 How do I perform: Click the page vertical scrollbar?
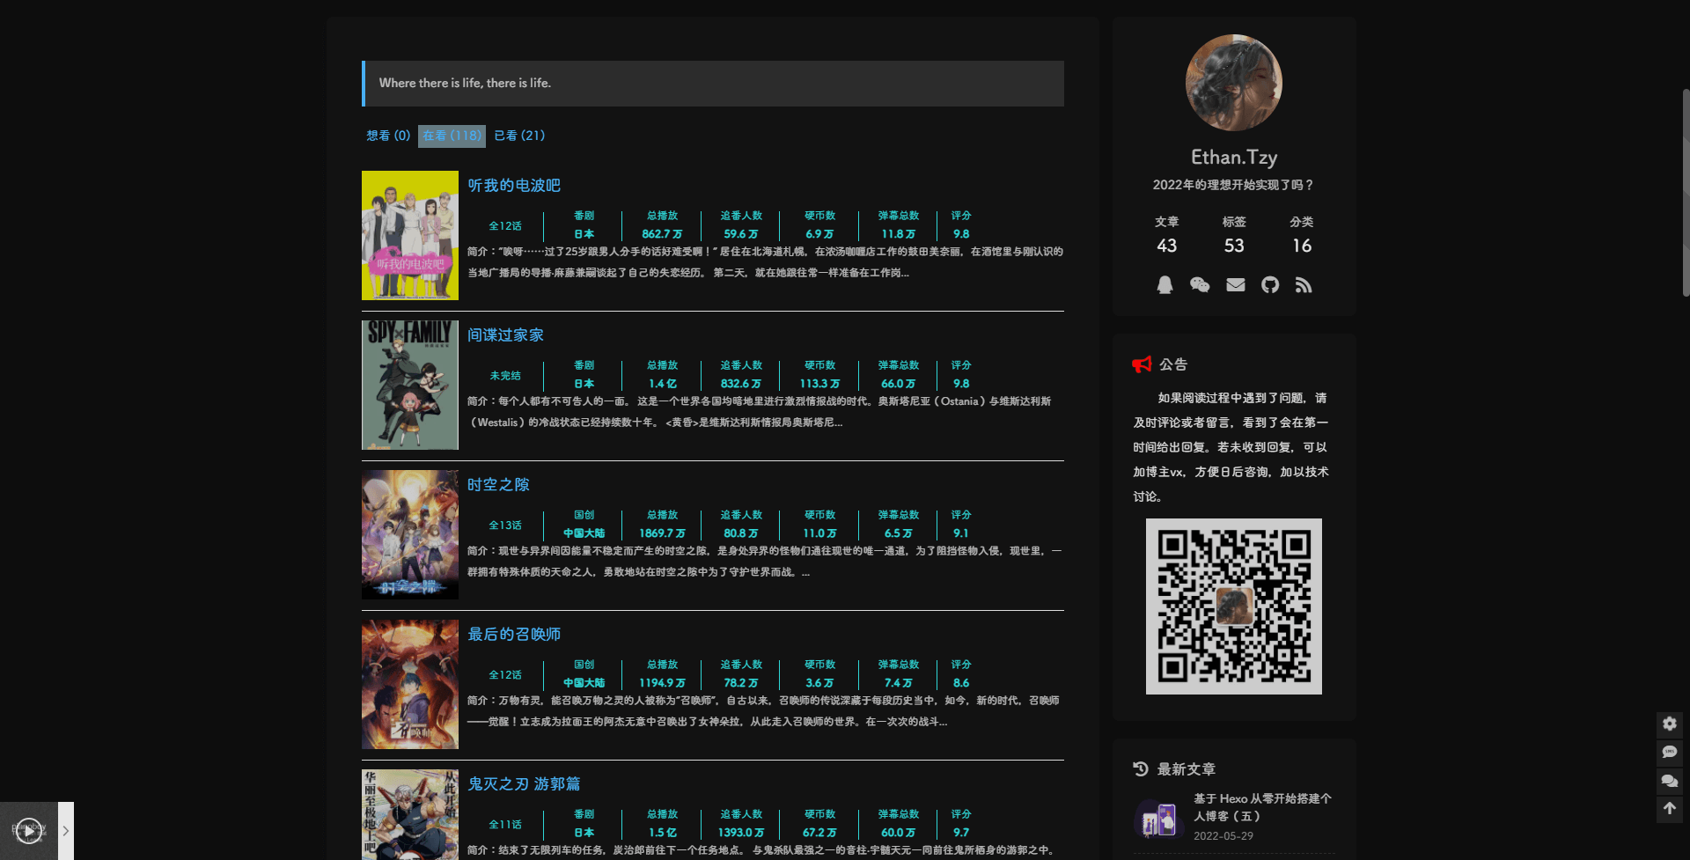click(1685, 194)
